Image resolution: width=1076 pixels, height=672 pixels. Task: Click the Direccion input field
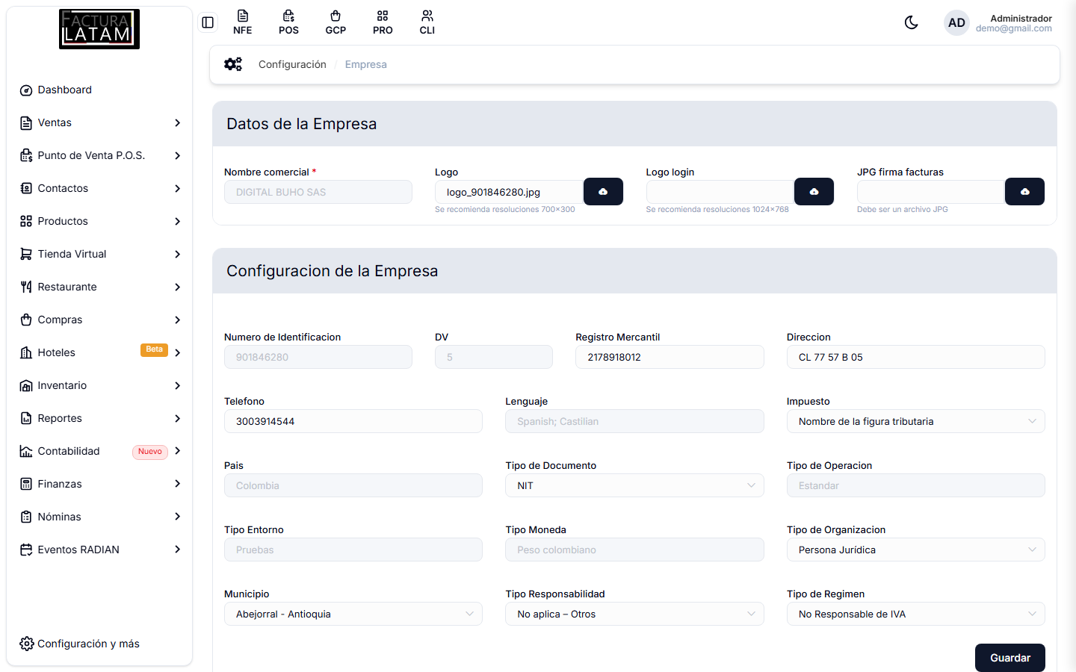click(x=915, y=357)
